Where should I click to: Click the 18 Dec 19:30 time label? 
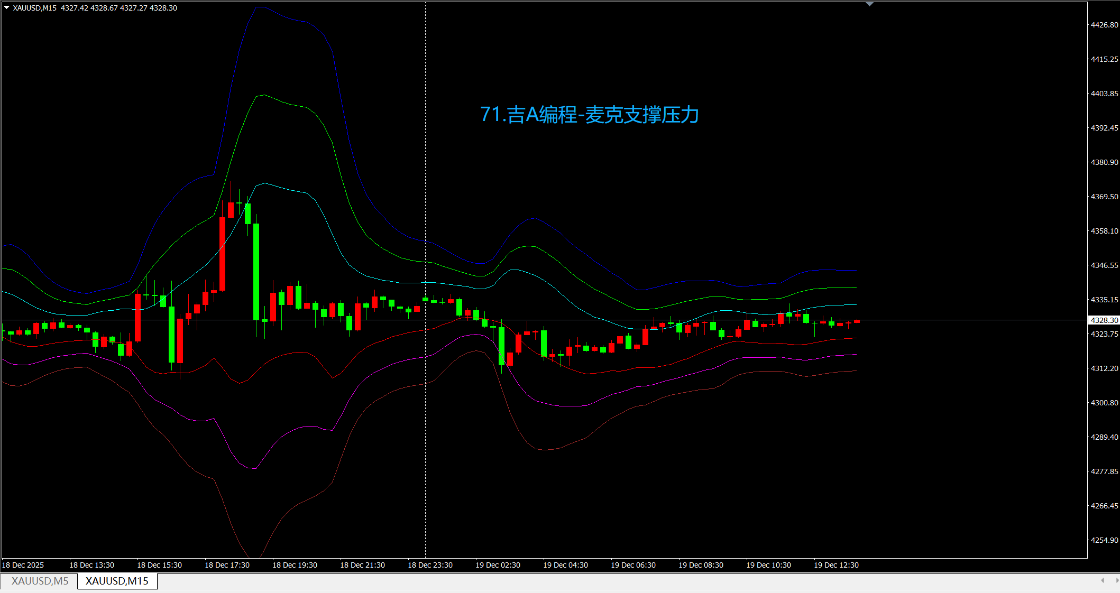[x=295, y=565]
